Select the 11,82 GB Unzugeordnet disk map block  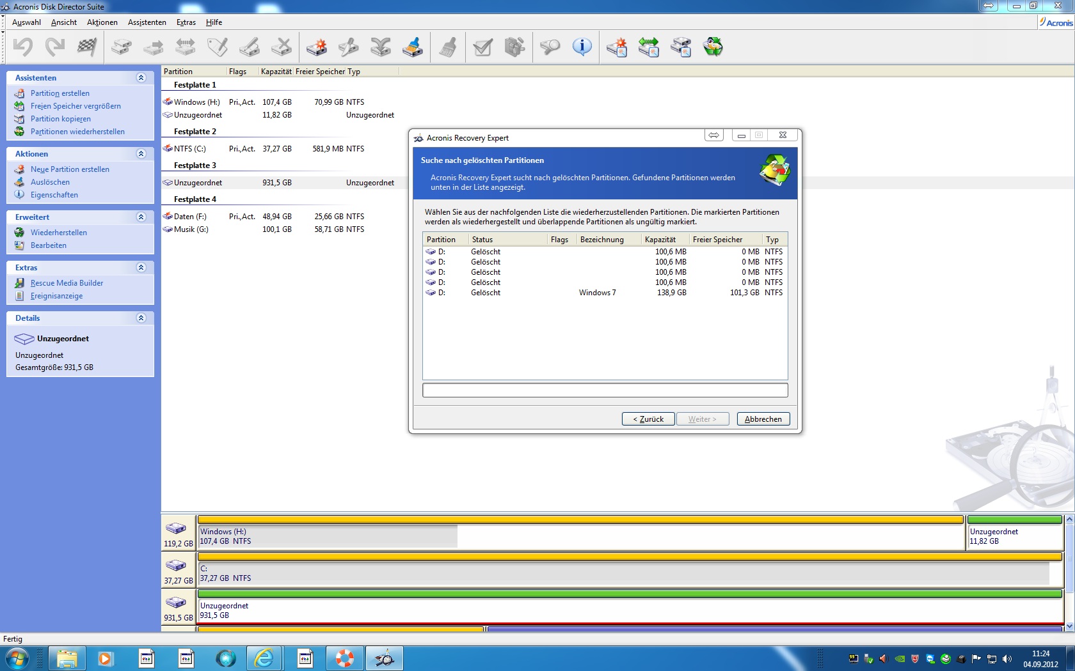pos(1015,532)
